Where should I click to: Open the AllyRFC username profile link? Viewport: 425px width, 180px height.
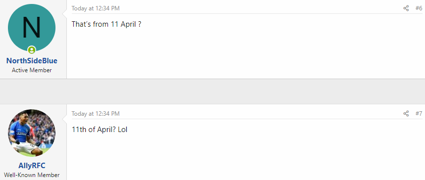click(x=32, y=166)
